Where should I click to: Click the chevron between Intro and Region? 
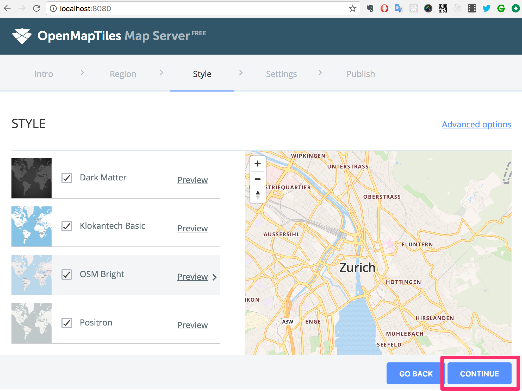pos(82,73)
